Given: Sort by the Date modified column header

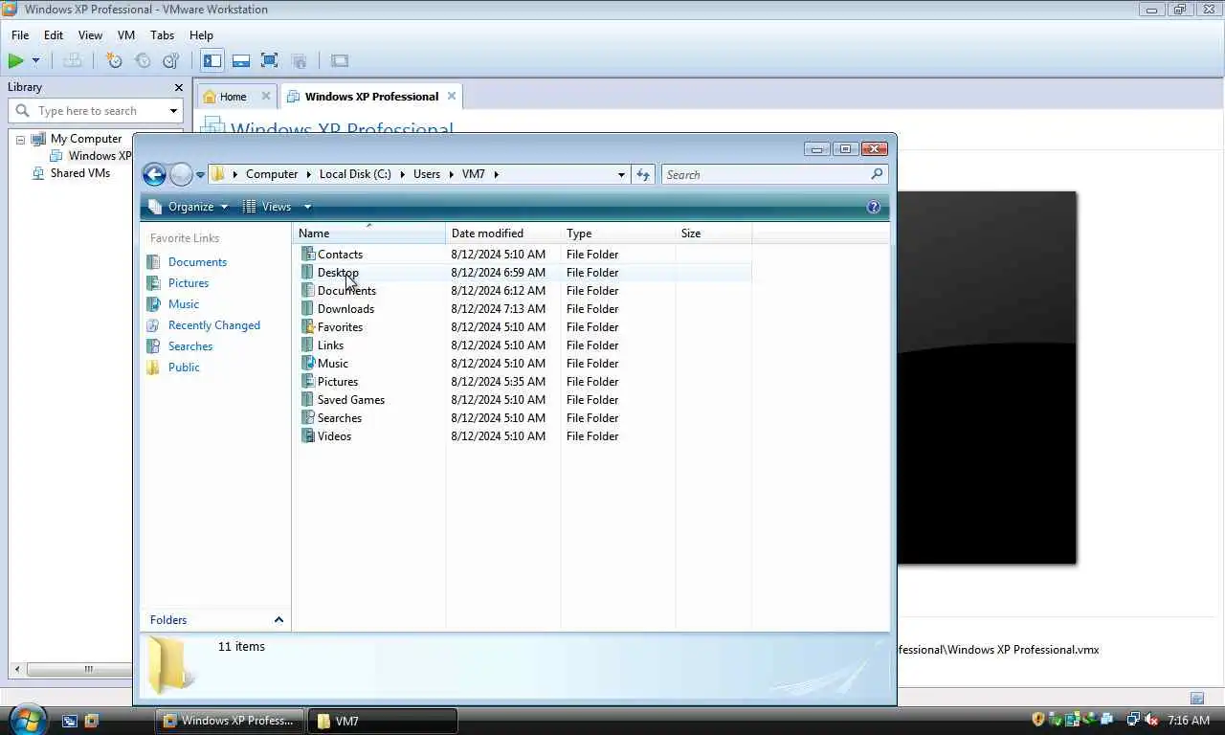Looking at the screenshot, I should [x=502, y=233].
